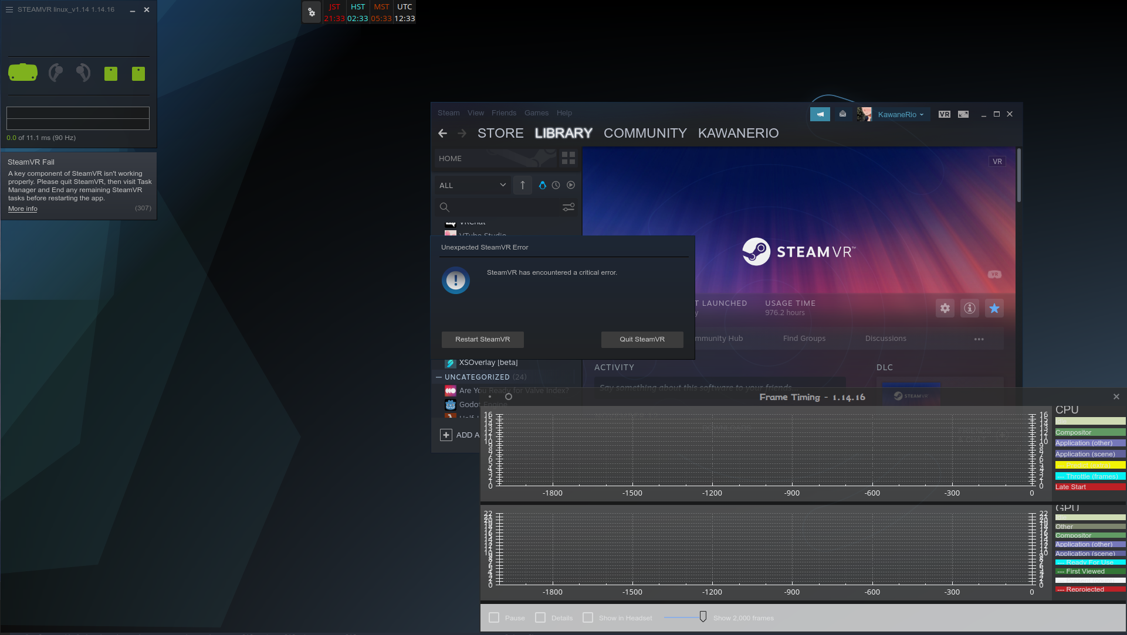Click the library search field

click(x=499, y=207)
